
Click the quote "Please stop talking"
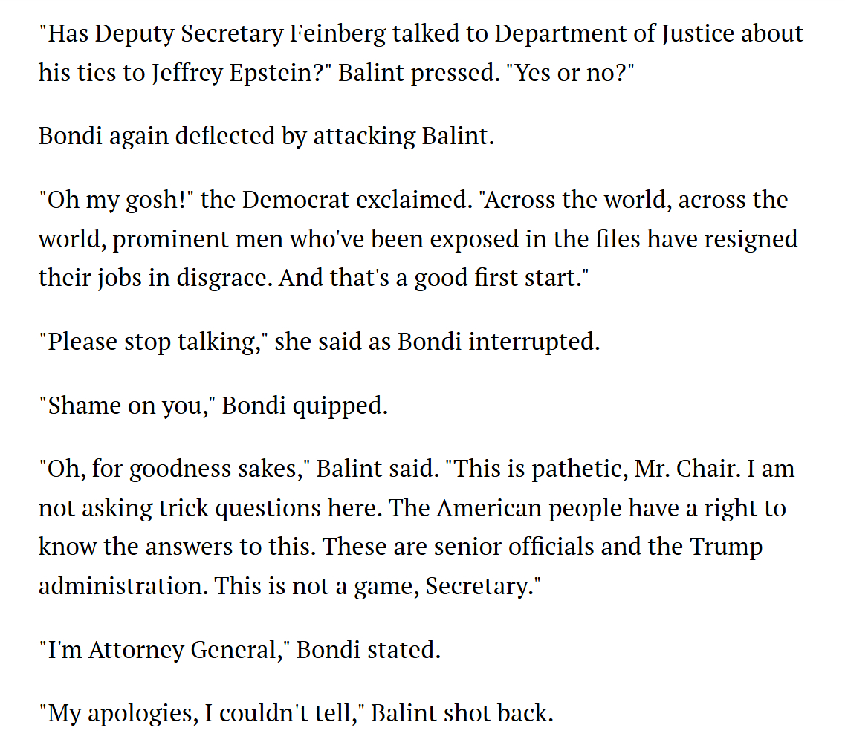[152, 342]
